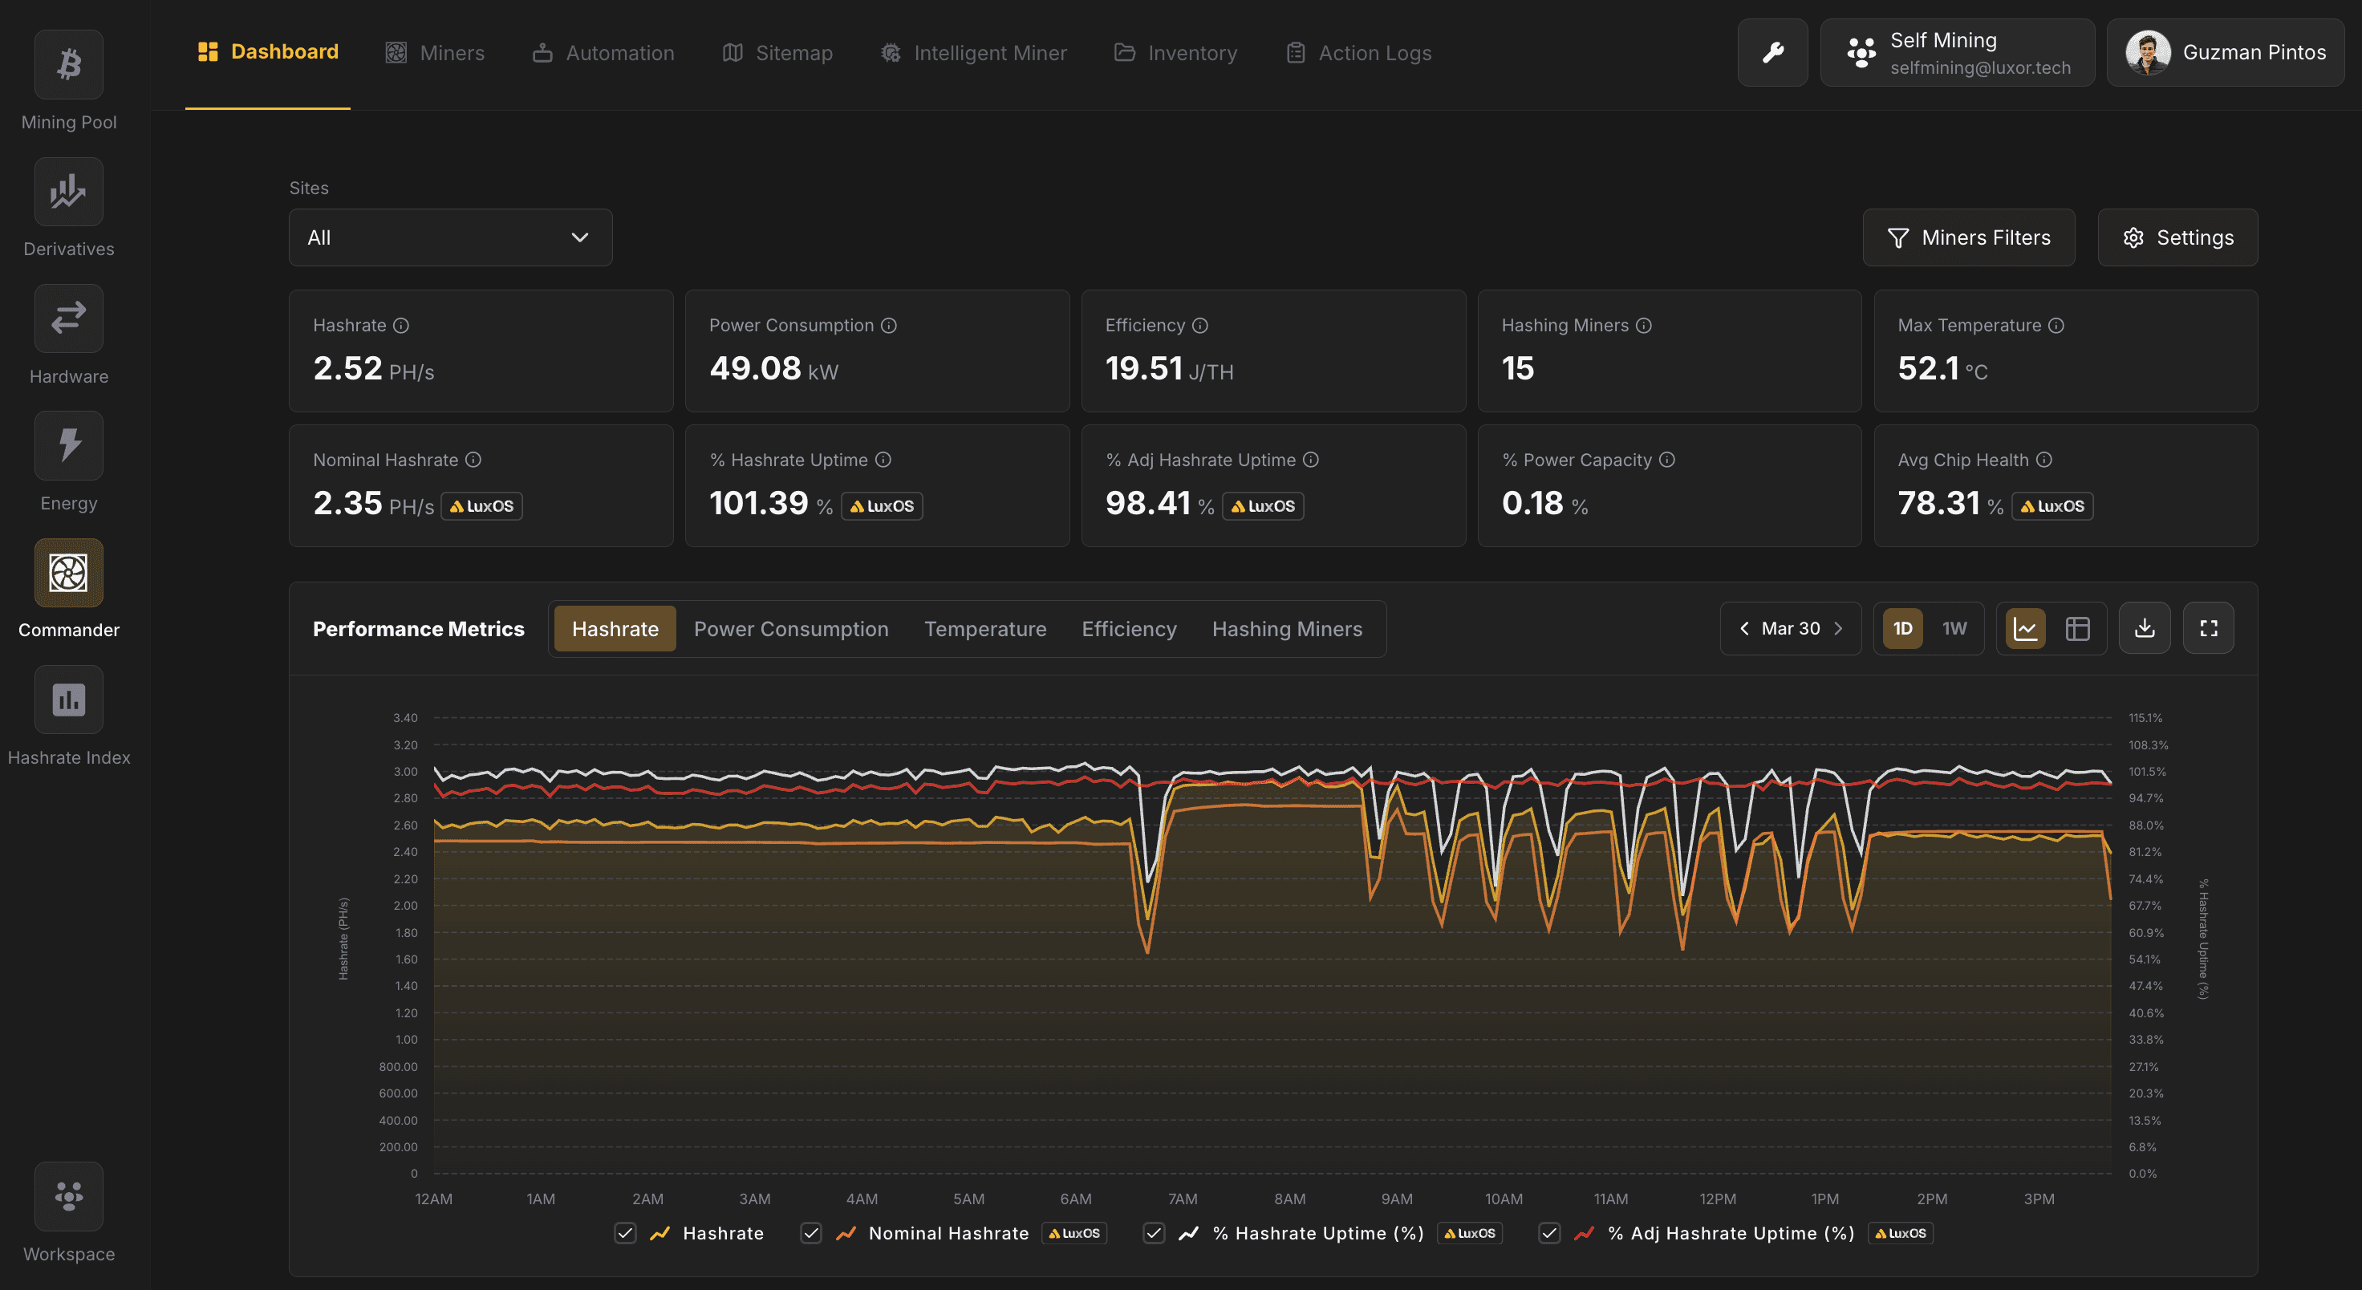Advance the date forward from Mar 30
Viewport: 2362px width, 1290px height.
[1840, 628]
